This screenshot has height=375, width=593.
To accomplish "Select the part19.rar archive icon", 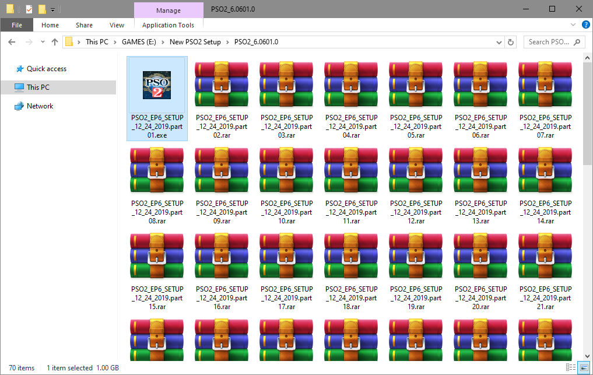I will click(416, 256).
